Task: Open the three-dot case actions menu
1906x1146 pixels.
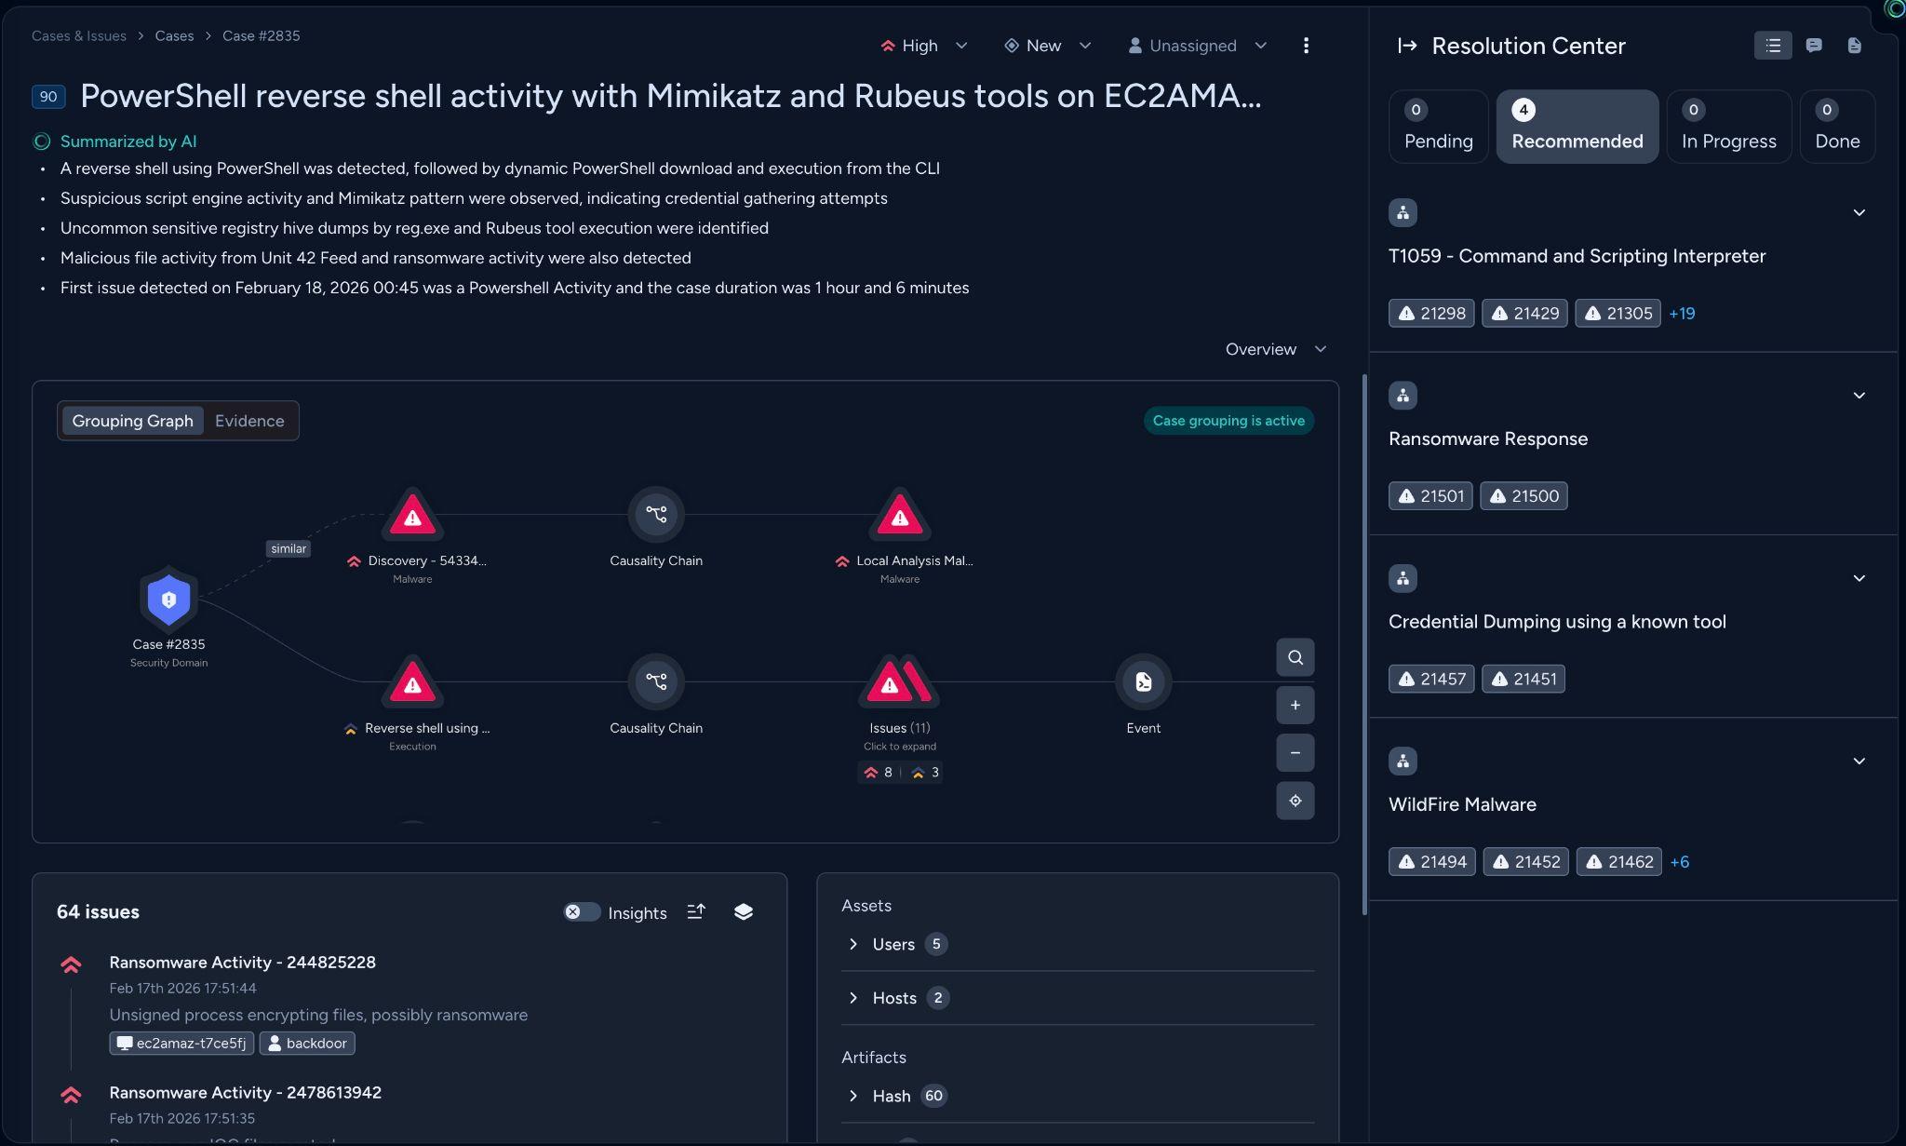Action: 1307,45
